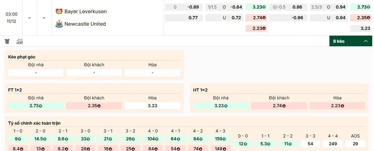Select Over 2.5/3 odds 0.94

tap(329, 7)
